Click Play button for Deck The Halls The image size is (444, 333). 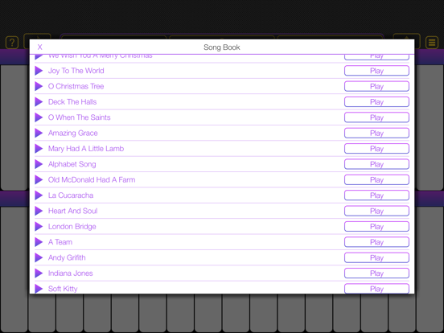tap(376, 102)
